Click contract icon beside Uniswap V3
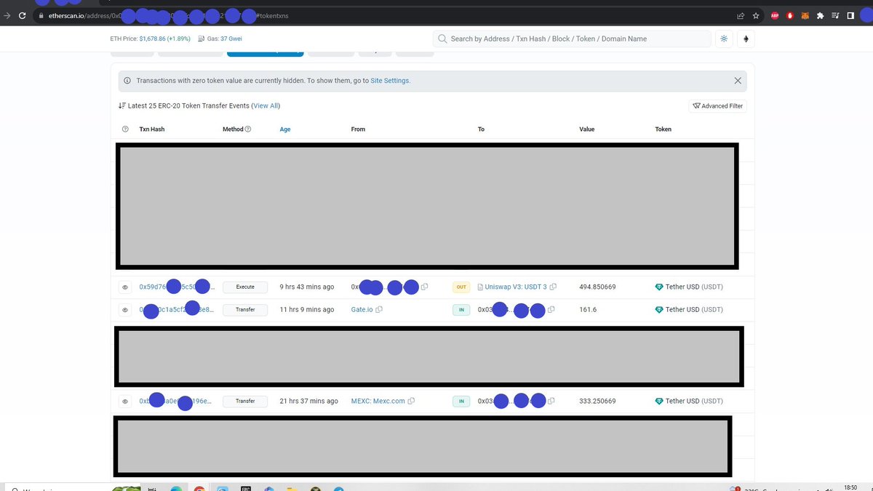Screen dimensions: 873x491 pyautogui.click(x=480, y=287)
